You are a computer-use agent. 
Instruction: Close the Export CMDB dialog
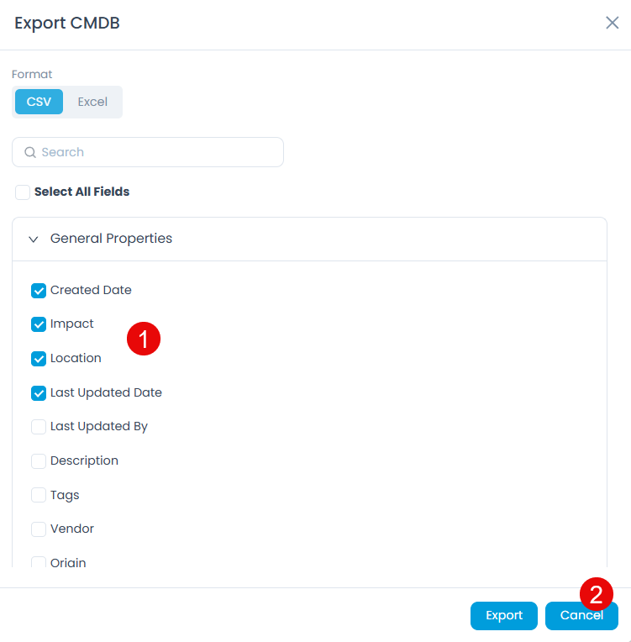(613, 23)
